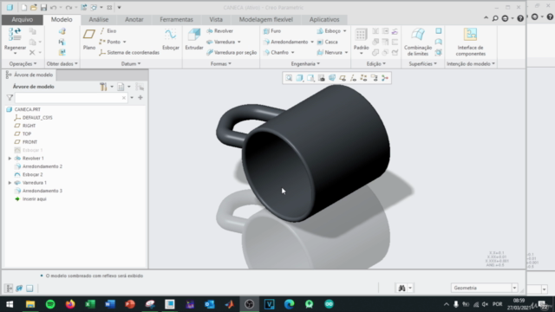This screenshot has height=312, width=555.
Task: Open the Arredondamento dropdown arrow
Action: (312, 42)
